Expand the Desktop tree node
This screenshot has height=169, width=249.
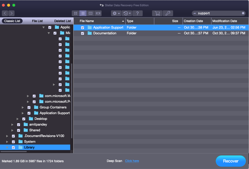(x=18, y=119)
